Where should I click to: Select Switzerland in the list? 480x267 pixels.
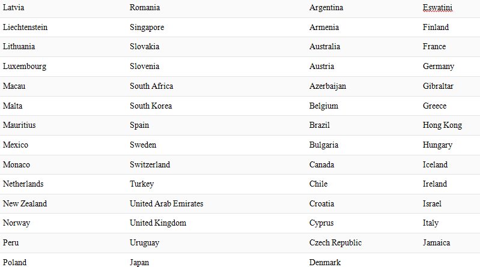coord(150,164)
